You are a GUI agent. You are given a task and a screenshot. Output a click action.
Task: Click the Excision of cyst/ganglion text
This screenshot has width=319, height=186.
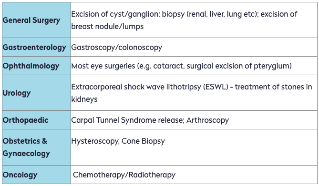(115, 14)
